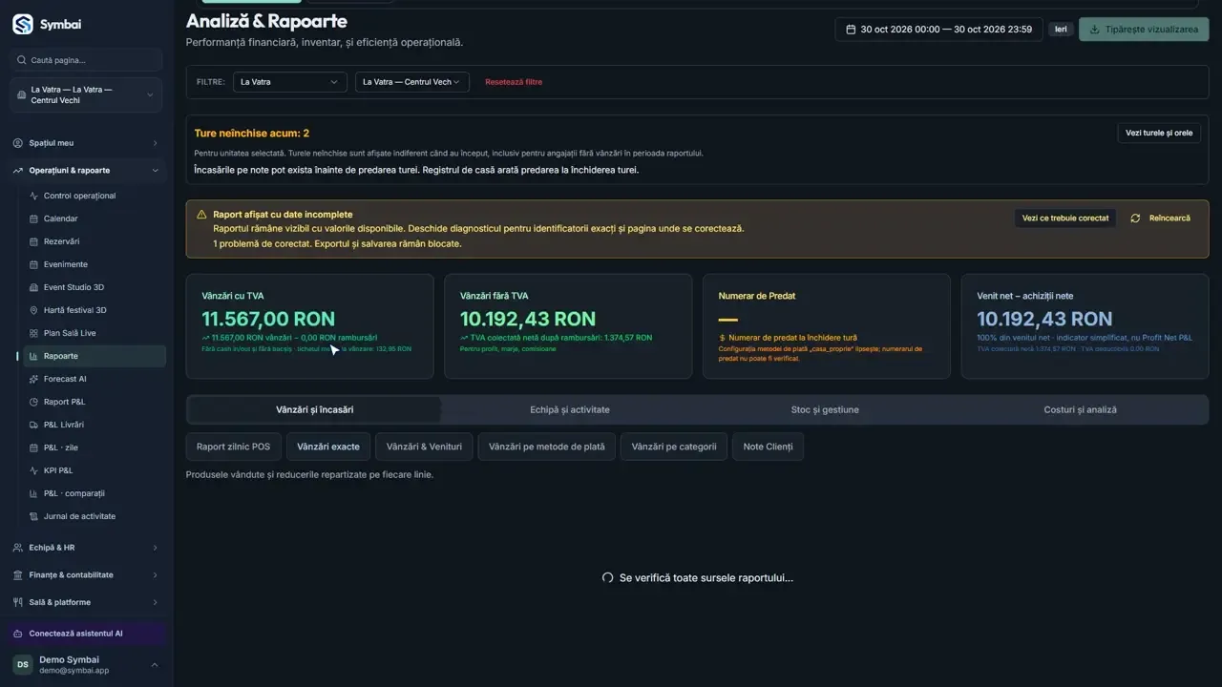
Task: Open the Raport zilnic POS sub-tab
Action: coord(233,447)
